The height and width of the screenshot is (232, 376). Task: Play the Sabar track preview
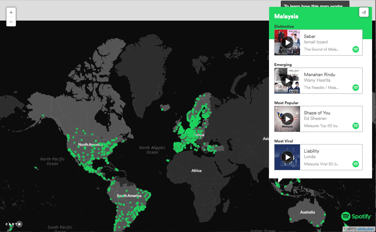(287, 42)
